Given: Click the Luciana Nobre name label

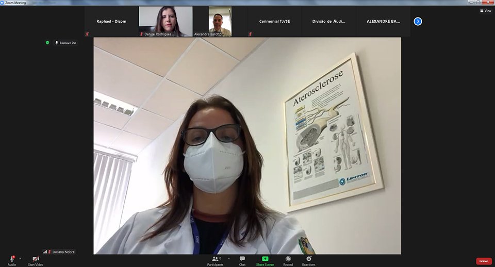Looking at the screenshot, I should click(63, 252).
